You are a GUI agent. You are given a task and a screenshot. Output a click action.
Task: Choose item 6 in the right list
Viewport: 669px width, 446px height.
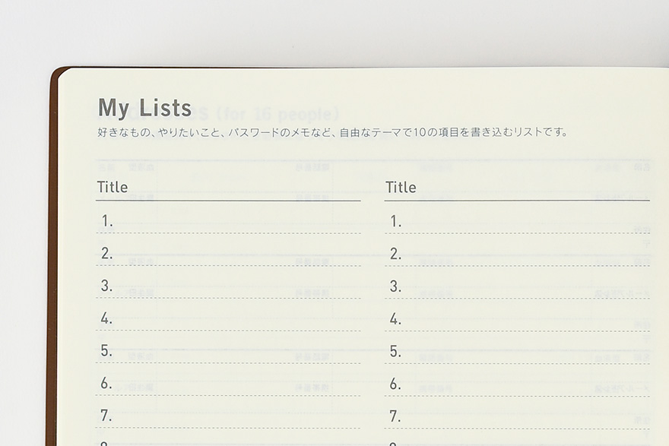(x=517, y=384)
